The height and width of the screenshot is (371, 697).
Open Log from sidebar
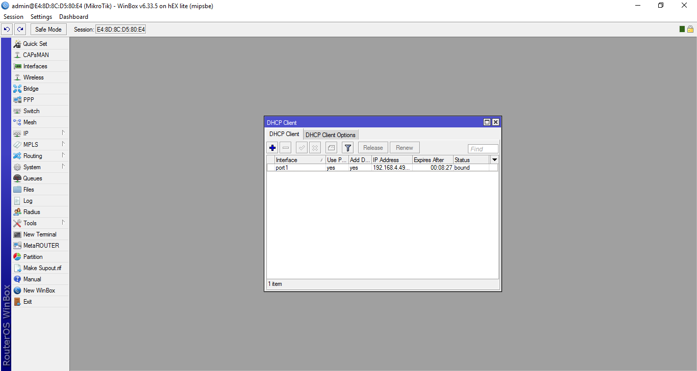click(x=40, y=201)
